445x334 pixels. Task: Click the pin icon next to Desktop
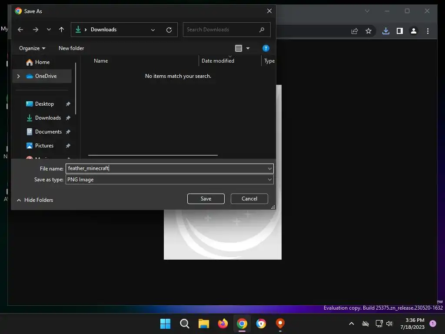[x=68, y=104]
